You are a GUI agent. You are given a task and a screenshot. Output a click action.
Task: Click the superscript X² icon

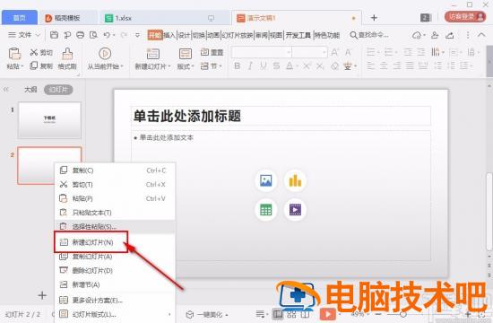307,66
